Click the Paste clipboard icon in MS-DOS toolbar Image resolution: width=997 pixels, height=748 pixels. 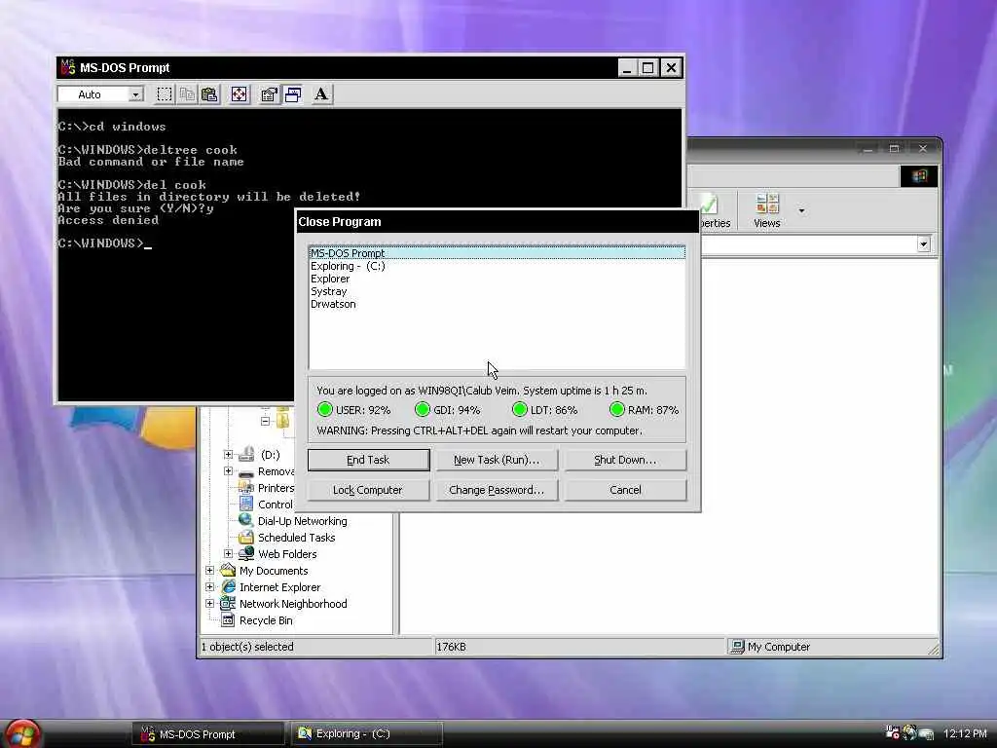click(209, 94)
